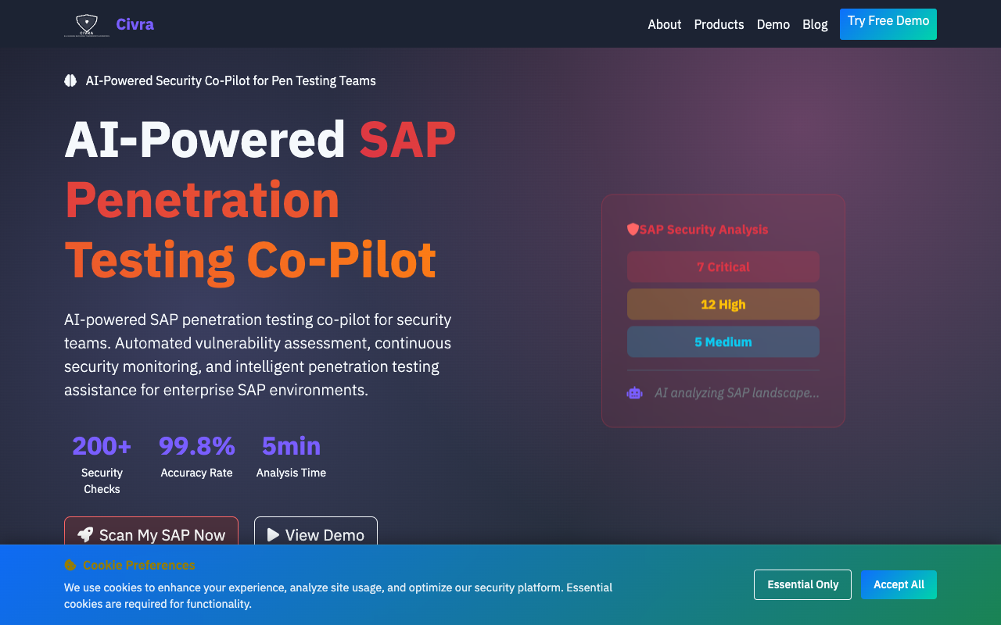
Task: Open the Products menu item
Action: point(719,24)
